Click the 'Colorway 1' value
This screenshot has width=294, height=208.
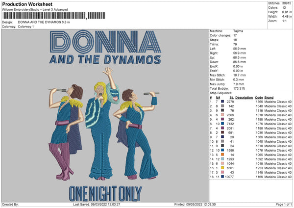[26, 26]
